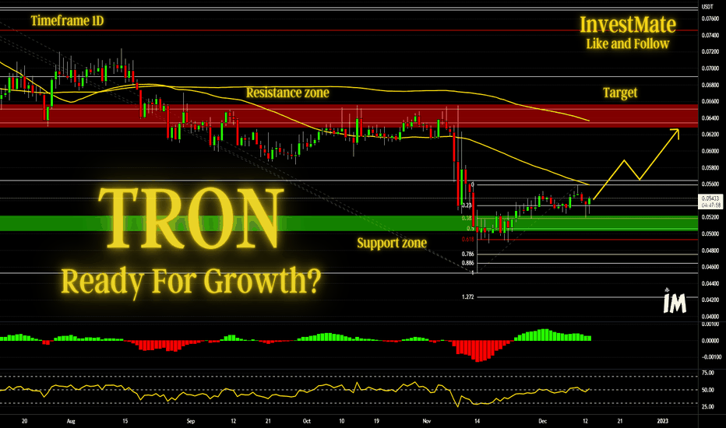
Task: Click the 0.618 Fibonacci level label
Action: coord(467,239)
